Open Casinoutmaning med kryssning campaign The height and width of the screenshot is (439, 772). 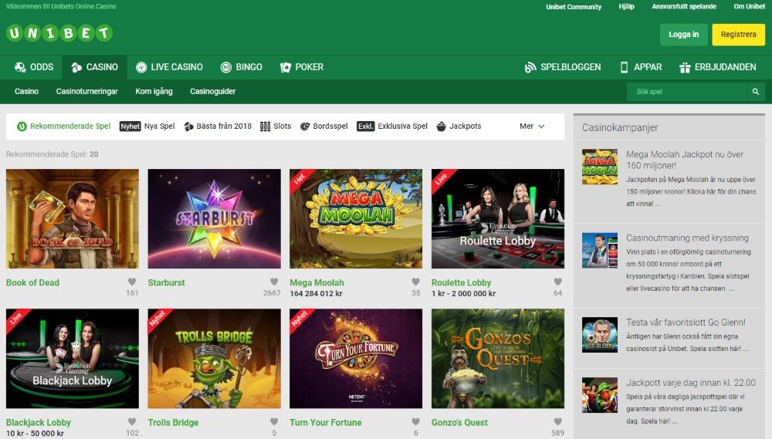pyautogui.click(x=687, y=238)
